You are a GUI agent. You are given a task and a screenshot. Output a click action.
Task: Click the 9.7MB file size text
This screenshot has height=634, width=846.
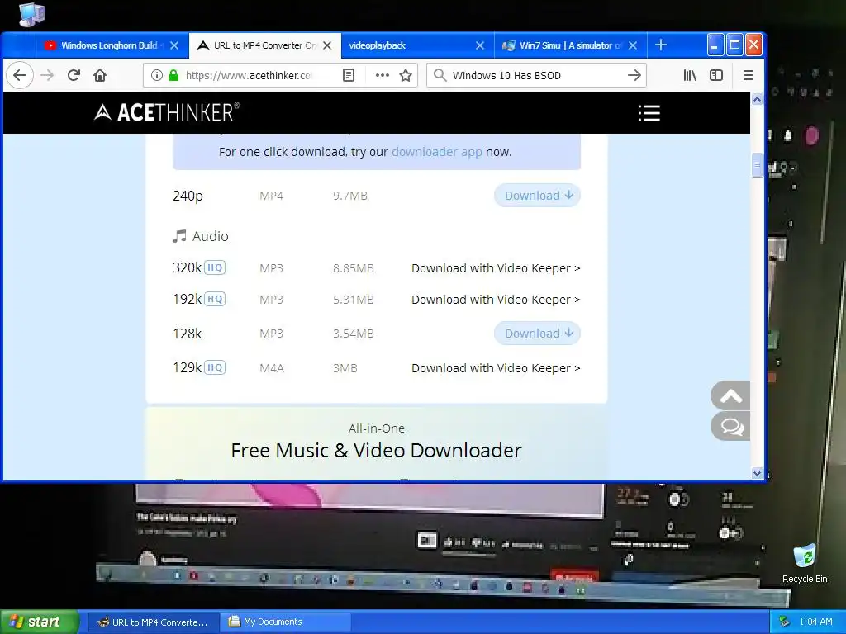pyautogui.click(x=350, y=196)
